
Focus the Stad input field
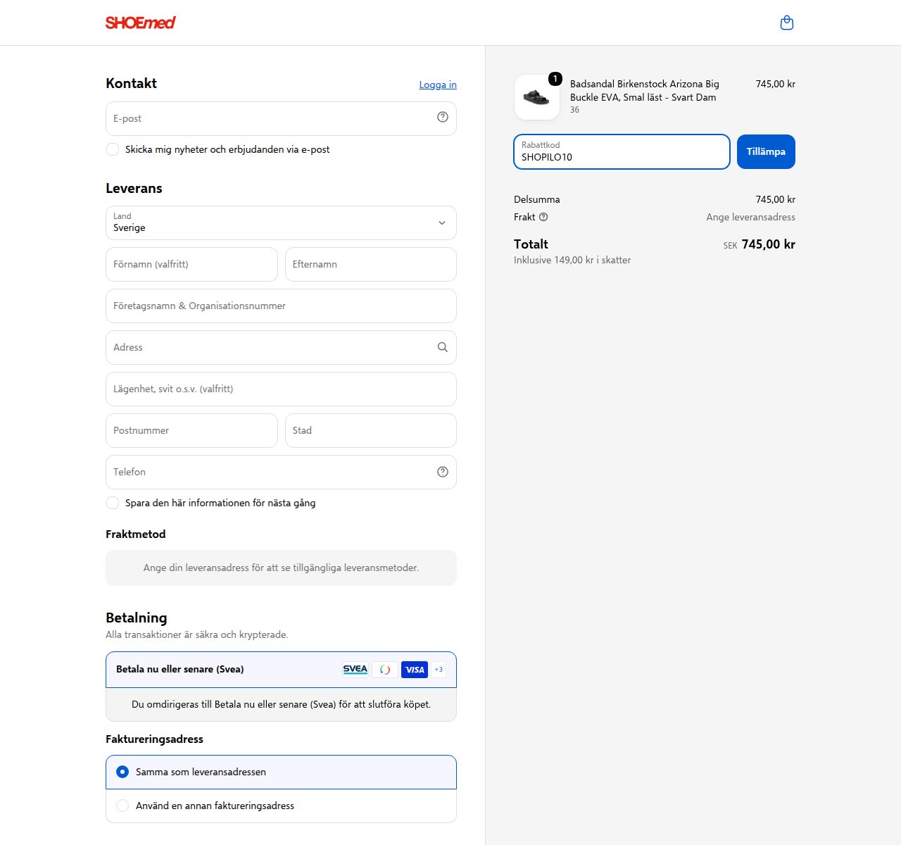coord(371,430)
